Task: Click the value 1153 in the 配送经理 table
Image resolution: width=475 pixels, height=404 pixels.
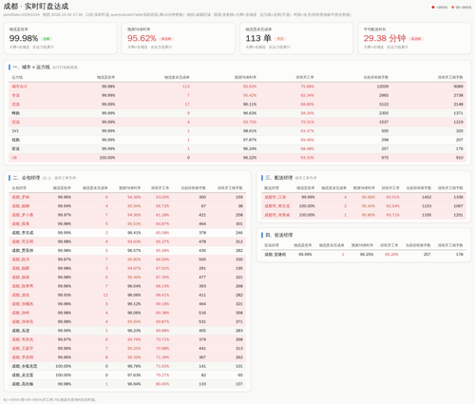Action: 427,205
